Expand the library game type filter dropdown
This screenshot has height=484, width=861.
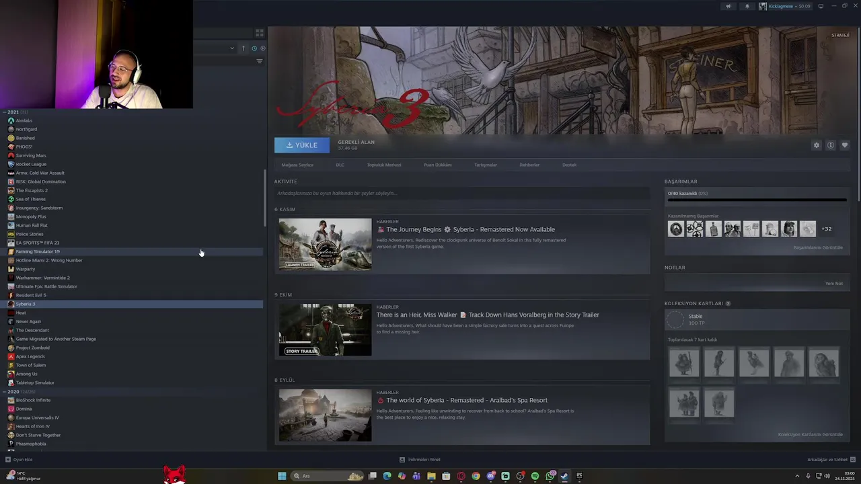coord(232,48)
